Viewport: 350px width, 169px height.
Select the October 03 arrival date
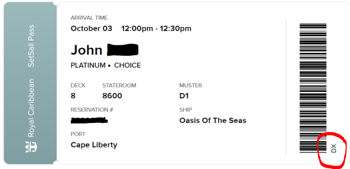[91, 29]
